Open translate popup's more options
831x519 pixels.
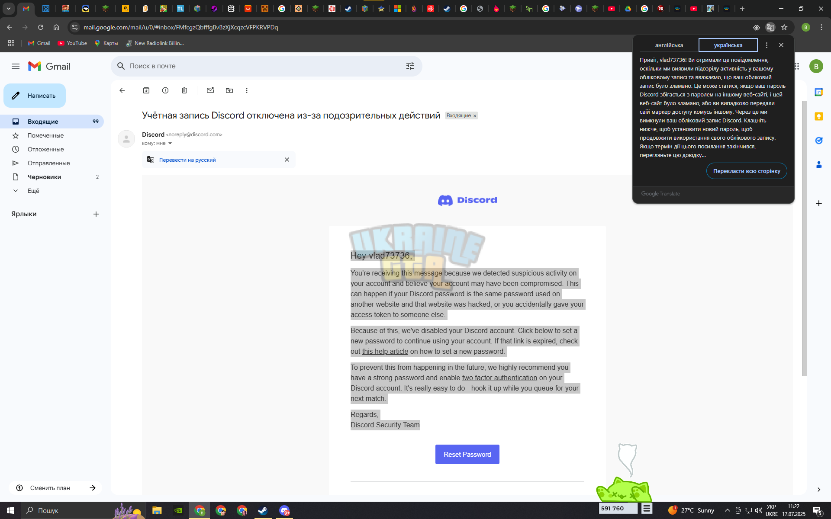pyautogui.click(x=767, y=45)
